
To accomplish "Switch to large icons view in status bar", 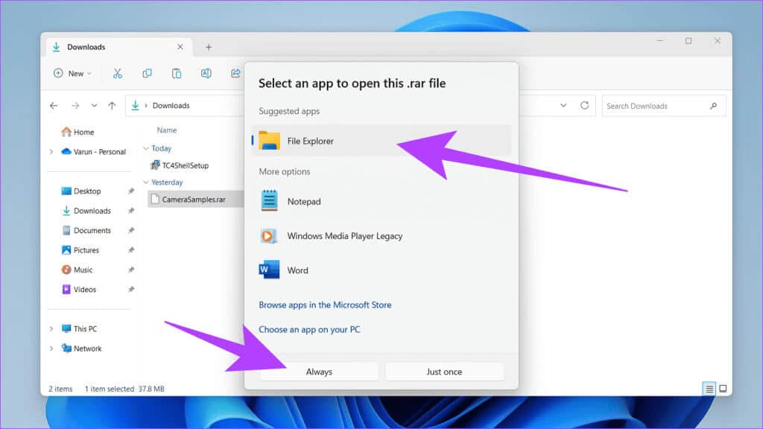I will (723, 389).
